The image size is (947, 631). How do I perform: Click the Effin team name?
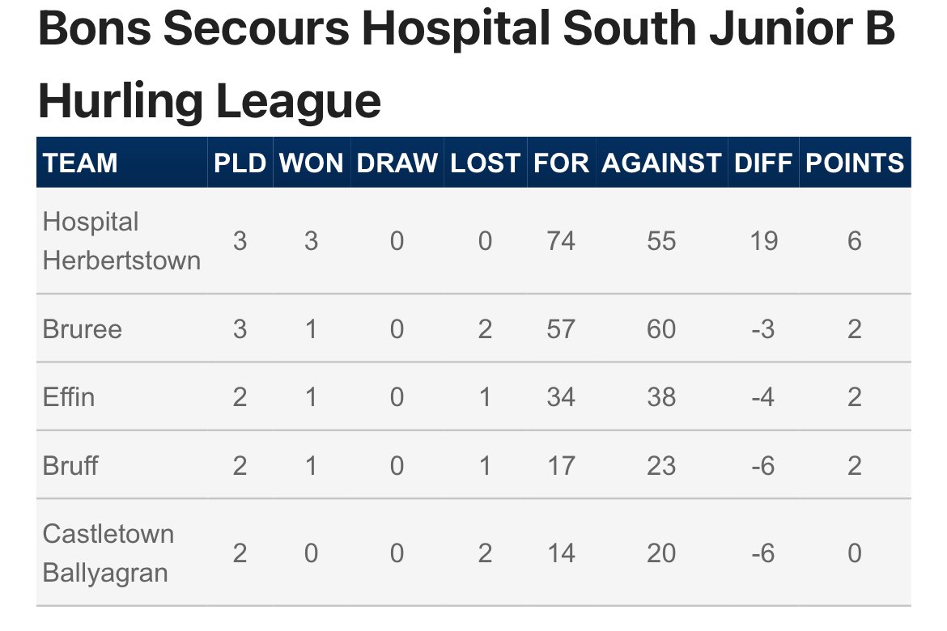click(68, 397)
